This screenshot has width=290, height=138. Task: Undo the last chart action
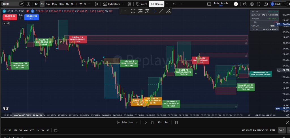(x=174, y=4)
